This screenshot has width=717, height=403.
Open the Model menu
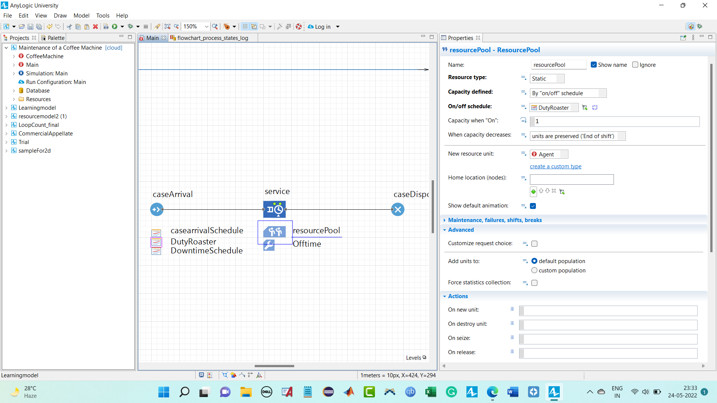(x=81, y=15)
